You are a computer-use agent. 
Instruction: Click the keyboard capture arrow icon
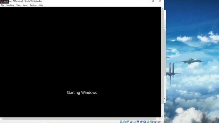(151, 122)
